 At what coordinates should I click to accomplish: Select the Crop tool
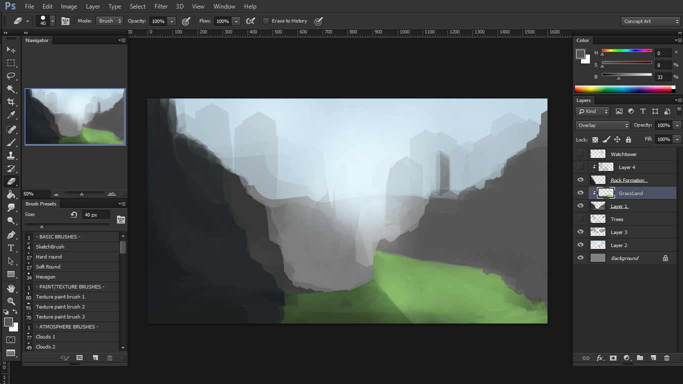click(10, 102)
